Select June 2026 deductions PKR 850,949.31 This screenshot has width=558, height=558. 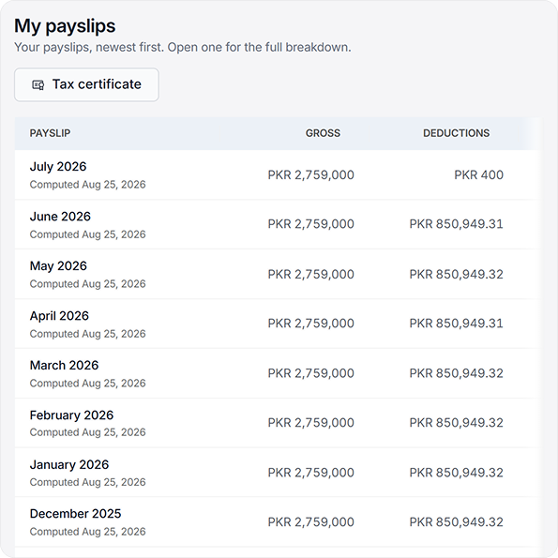[x=456, y=224]
